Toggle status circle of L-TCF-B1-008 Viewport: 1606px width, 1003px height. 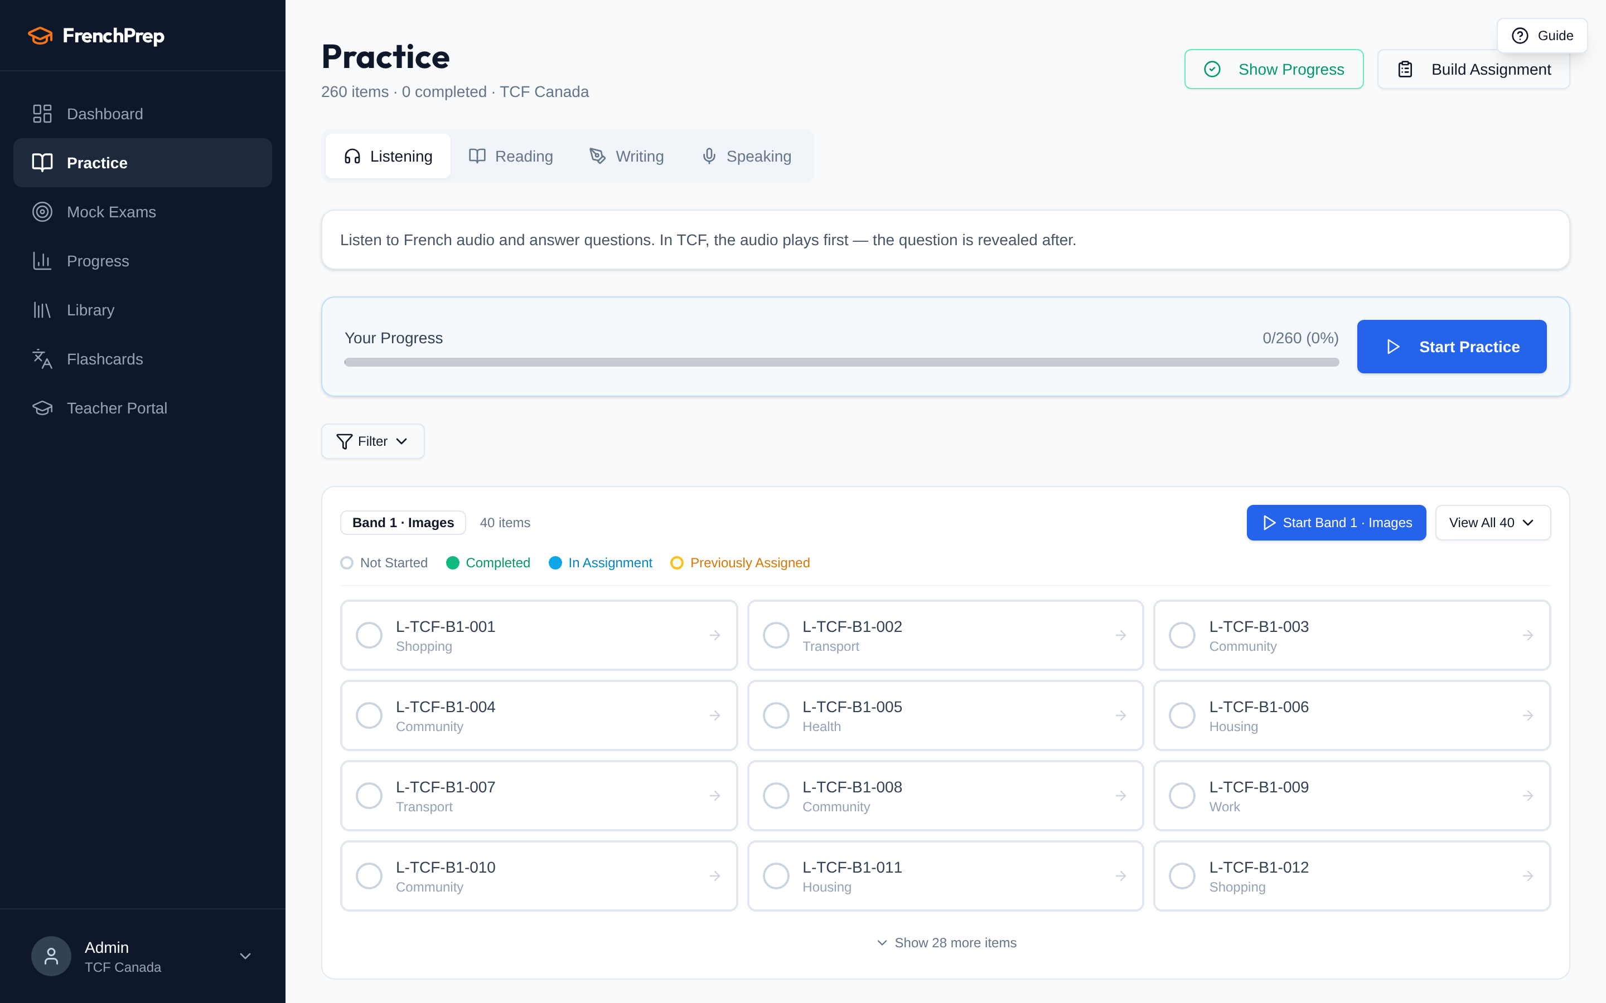click(x=776, y=795)
